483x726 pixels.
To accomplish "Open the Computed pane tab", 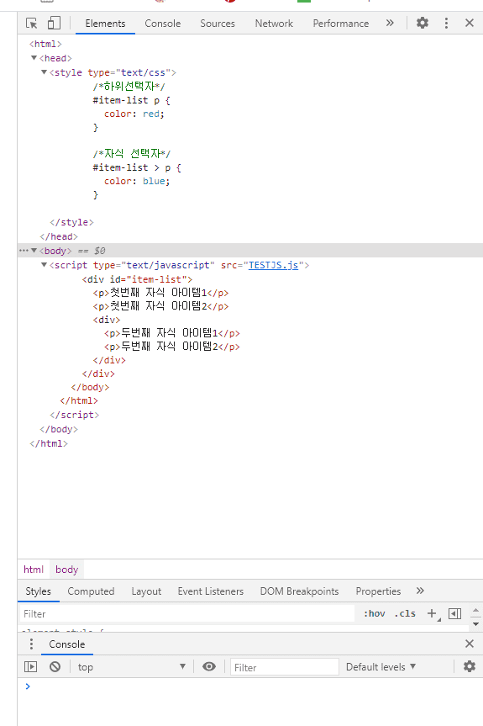I will point(91,591).
